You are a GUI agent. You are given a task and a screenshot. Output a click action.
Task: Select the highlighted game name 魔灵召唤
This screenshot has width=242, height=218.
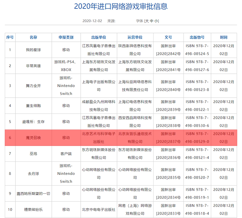click(x=33, y=138)
